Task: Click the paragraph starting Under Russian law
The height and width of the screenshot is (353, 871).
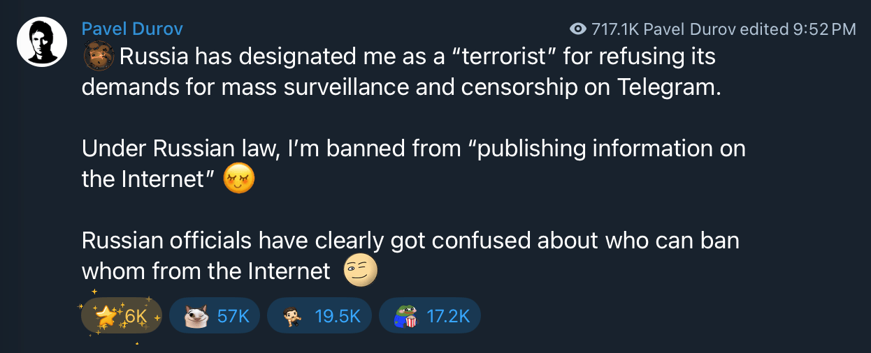Action: pyautogui.click(x=414, y=164)
